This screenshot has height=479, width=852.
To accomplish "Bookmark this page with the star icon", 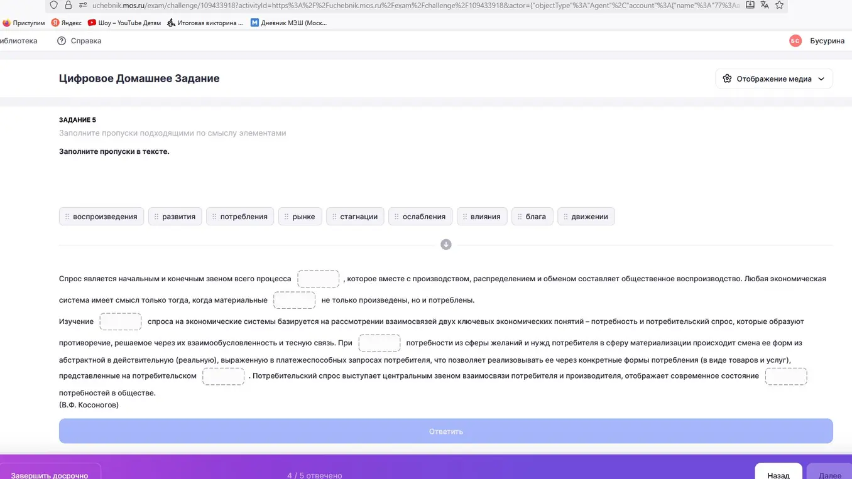I will (x=780, y=5).
